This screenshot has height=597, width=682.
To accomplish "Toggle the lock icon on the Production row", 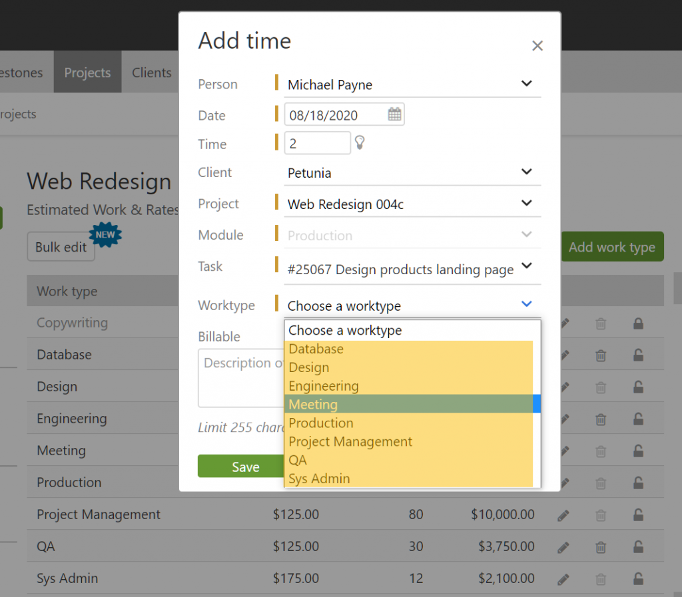I will pyautogui.click(x=637, y=483).
